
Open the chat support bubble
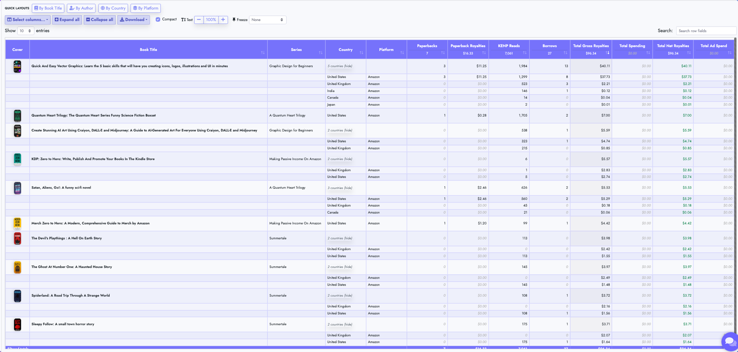tap(730, 341)
